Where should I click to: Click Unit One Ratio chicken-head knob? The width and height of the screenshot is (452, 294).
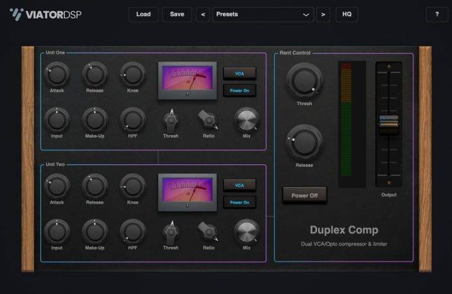pyautogui.click(x=209, y=121)
